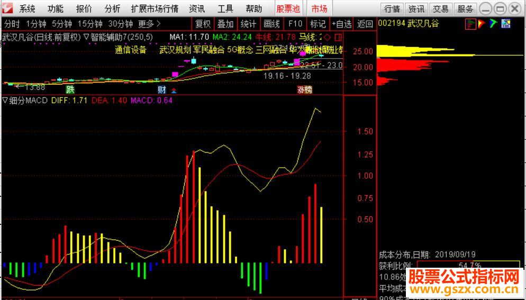The image size is (526, 300).
Task: Click the 军民融合 concept tag
Action: coord(208,50)
